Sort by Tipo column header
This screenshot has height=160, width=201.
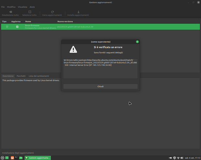[4, 21]
